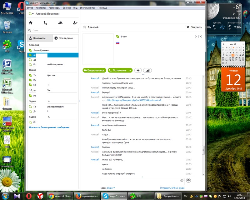Click the Видеозвонок button
The image size is (250, 200).
(94, 70)
